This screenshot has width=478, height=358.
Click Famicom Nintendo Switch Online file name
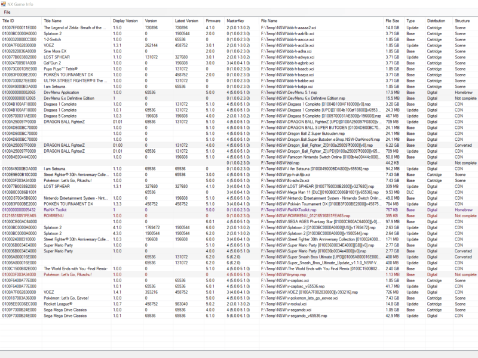click(321, 157)
